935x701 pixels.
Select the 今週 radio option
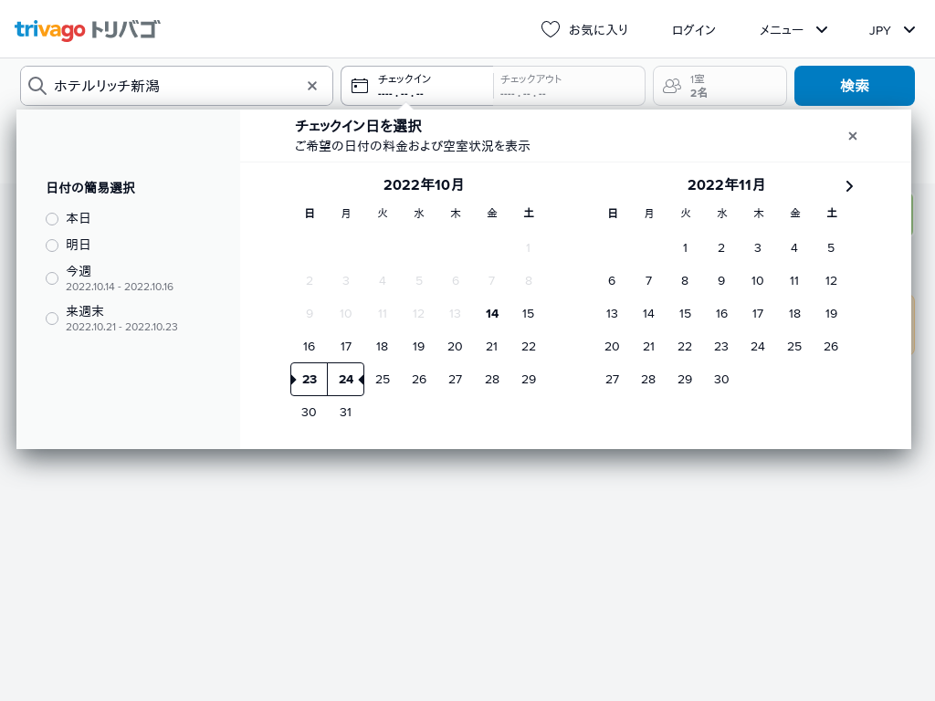pos(52,278)
